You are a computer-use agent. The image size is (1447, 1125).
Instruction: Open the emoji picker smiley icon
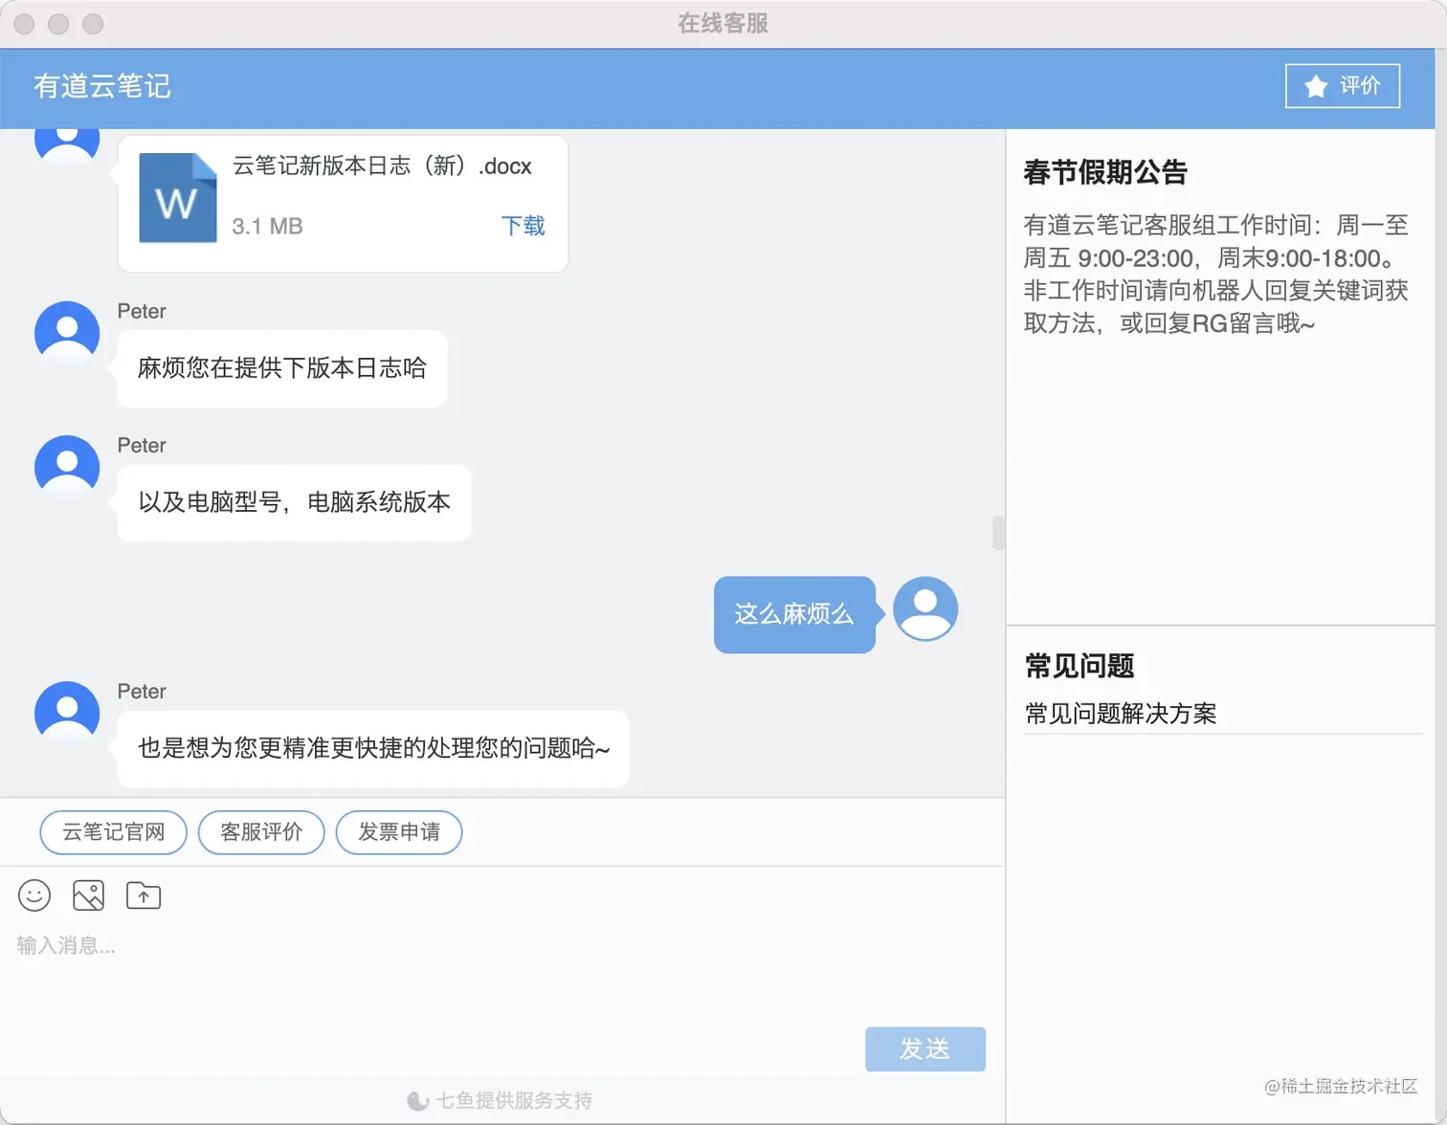tap(34, 895)
